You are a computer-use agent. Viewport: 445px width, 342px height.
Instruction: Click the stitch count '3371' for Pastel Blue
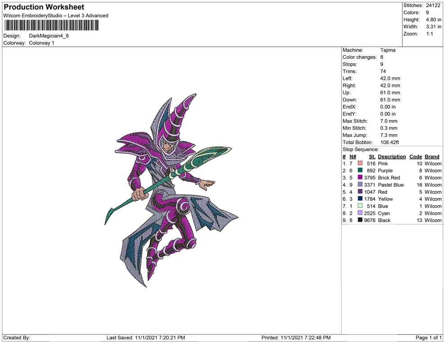coord(370,185)
